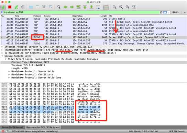The image size is (187, 133).
Task: Save the capture file
Action: click(37, 7)
